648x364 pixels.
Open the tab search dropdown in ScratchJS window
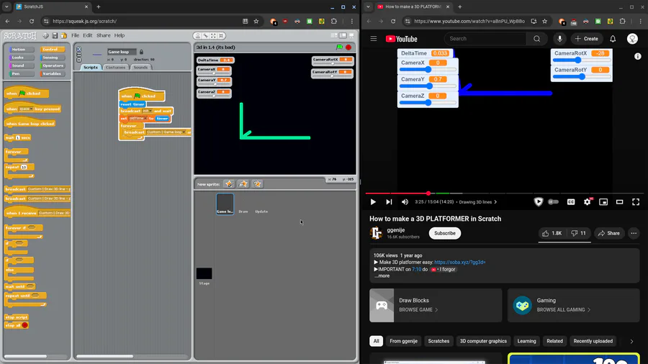6,6
